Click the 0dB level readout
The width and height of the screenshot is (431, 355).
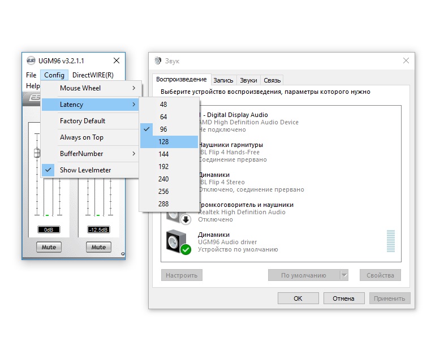tap(49, 230)
